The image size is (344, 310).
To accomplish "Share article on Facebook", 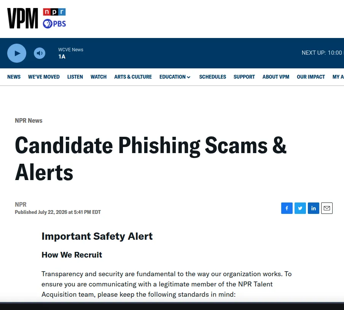I will click(x=287, y=208).
